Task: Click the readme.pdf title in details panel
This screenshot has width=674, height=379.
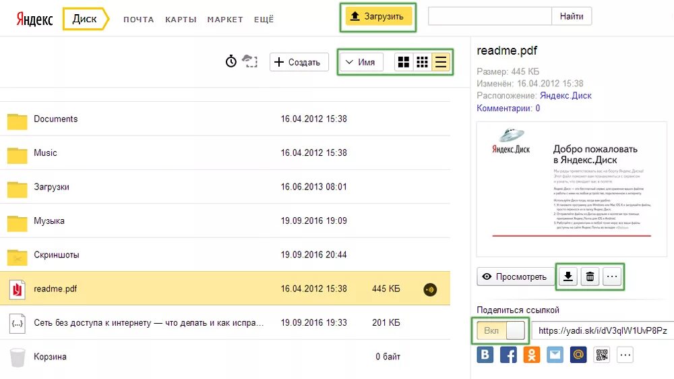Action: click(507, 51)
